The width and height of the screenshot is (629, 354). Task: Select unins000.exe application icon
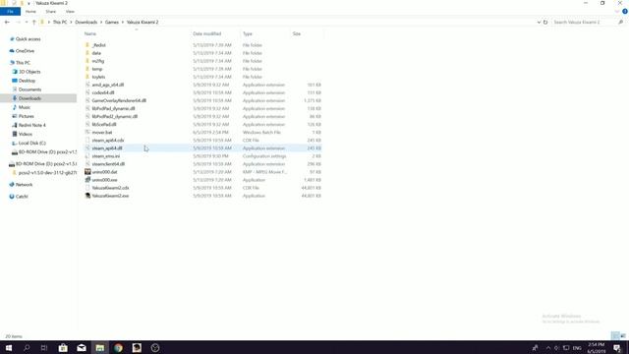coord(87,180)
